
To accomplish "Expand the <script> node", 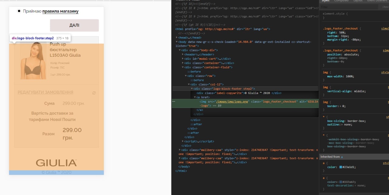I will [x=183, y=141].
